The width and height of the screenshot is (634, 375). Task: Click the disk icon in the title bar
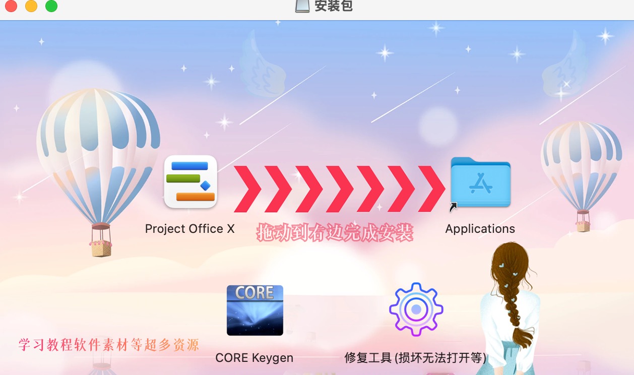(302, 6)
